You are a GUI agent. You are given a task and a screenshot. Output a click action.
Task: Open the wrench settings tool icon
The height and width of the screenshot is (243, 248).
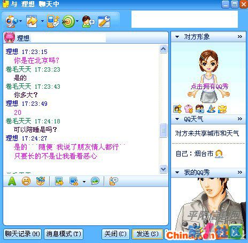tap(104, 21)
